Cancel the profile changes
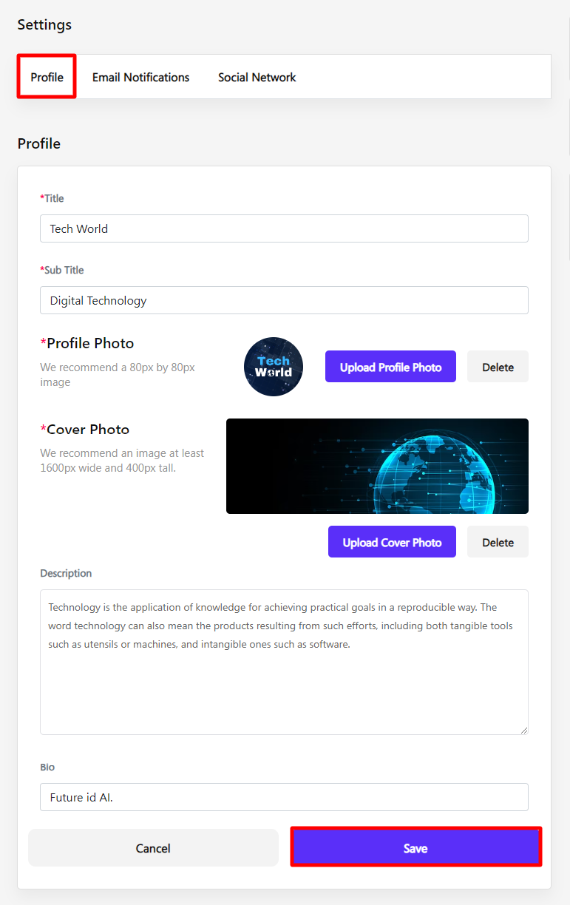This screenshot has width=570, height=905. 153,848
